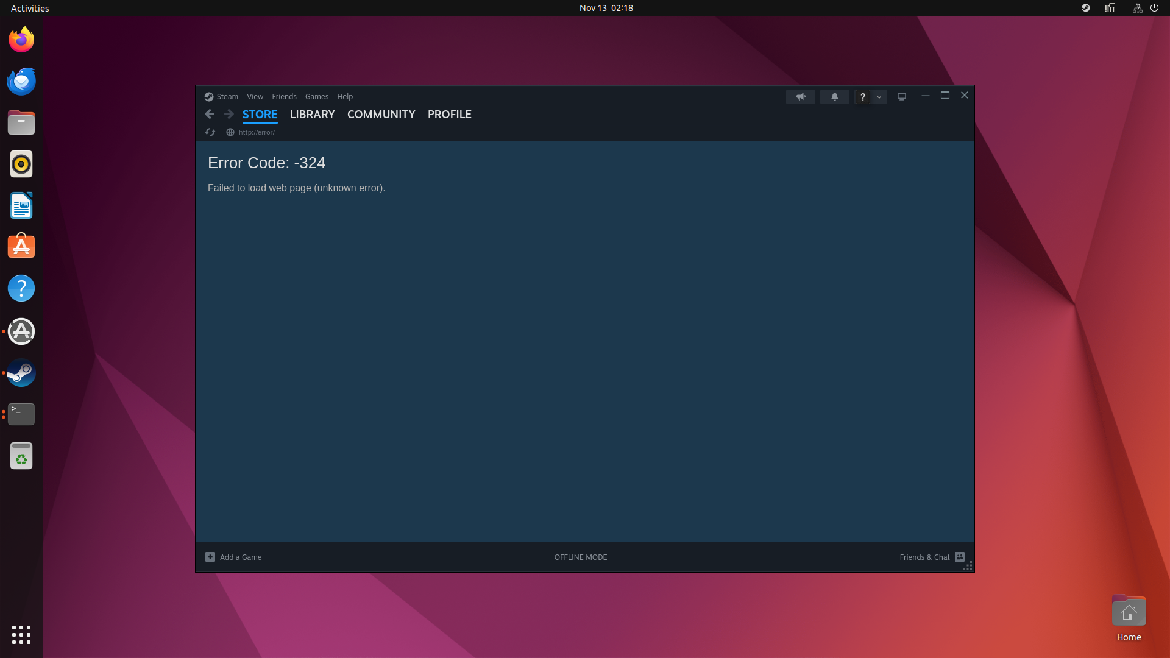Viewport: 1170px width, 658px height.
Task: Open the Games menu
Action: click(316, 97)
